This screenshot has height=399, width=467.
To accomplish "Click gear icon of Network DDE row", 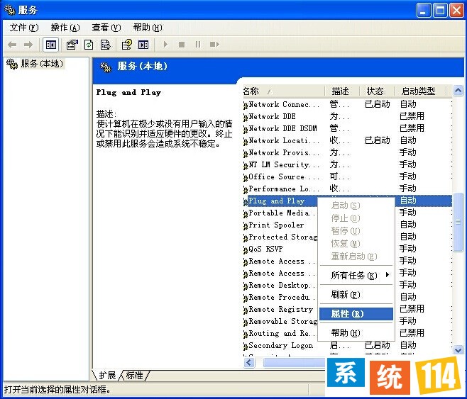I will point(246,117).
